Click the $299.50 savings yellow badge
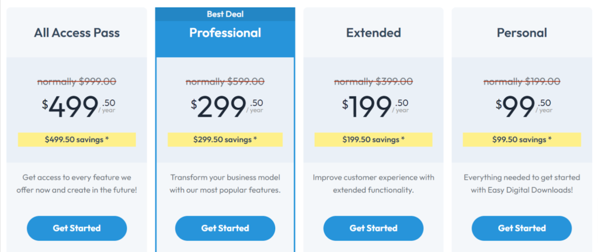The image size is (598, 252). click(x=225, y=139)
